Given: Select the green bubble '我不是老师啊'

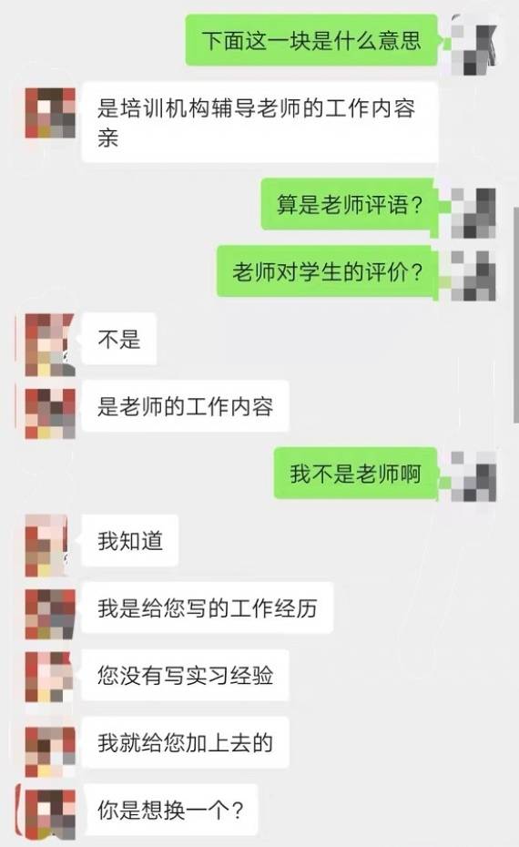Looking at the screenshot, I should (355, 474).
